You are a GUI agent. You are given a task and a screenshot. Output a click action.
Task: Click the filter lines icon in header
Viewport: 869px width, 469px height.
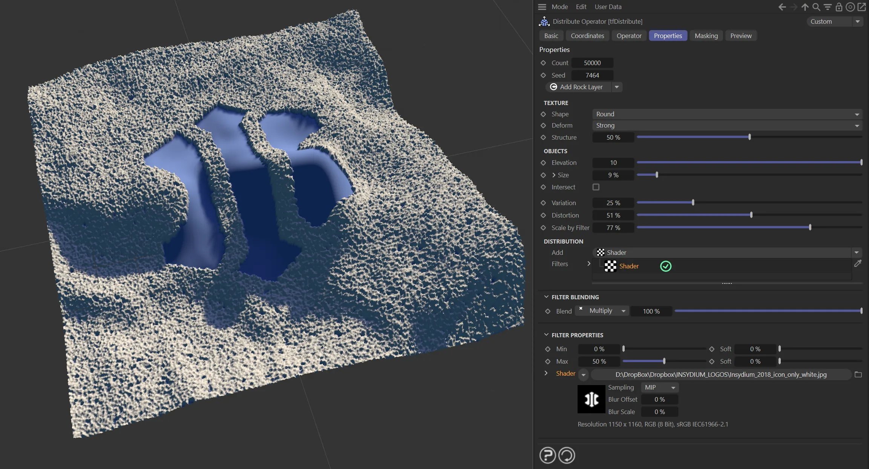click(828, 7)
